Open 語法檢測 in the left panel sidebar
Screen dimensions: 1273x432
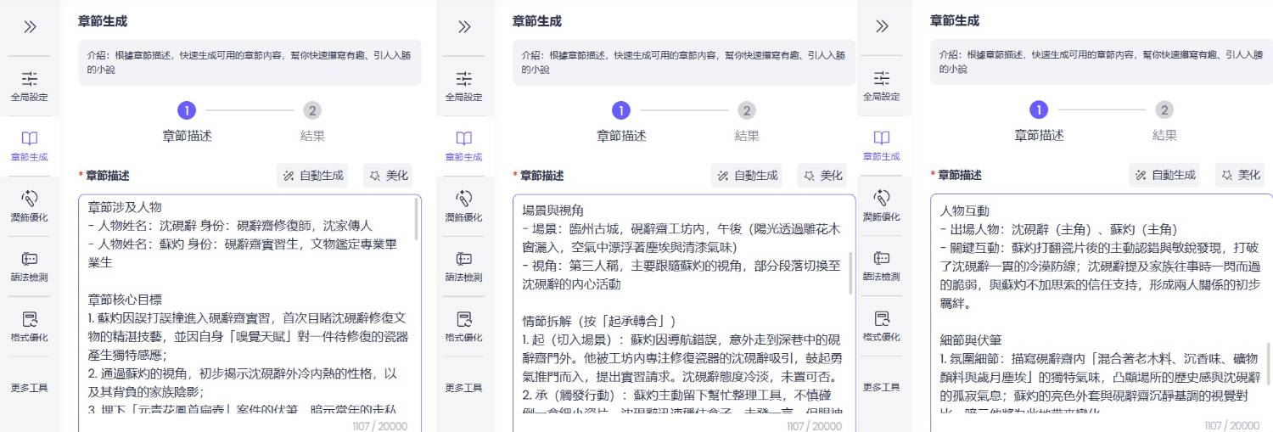click(30, 266)
